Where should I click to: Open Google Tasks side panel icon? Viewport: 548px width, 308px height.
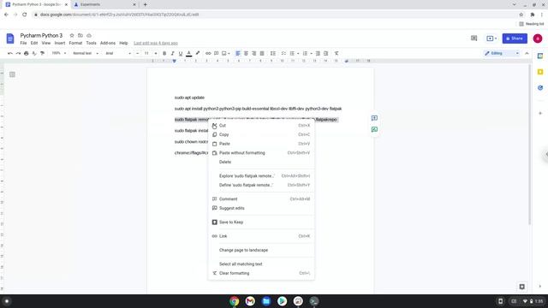point(540,87)
